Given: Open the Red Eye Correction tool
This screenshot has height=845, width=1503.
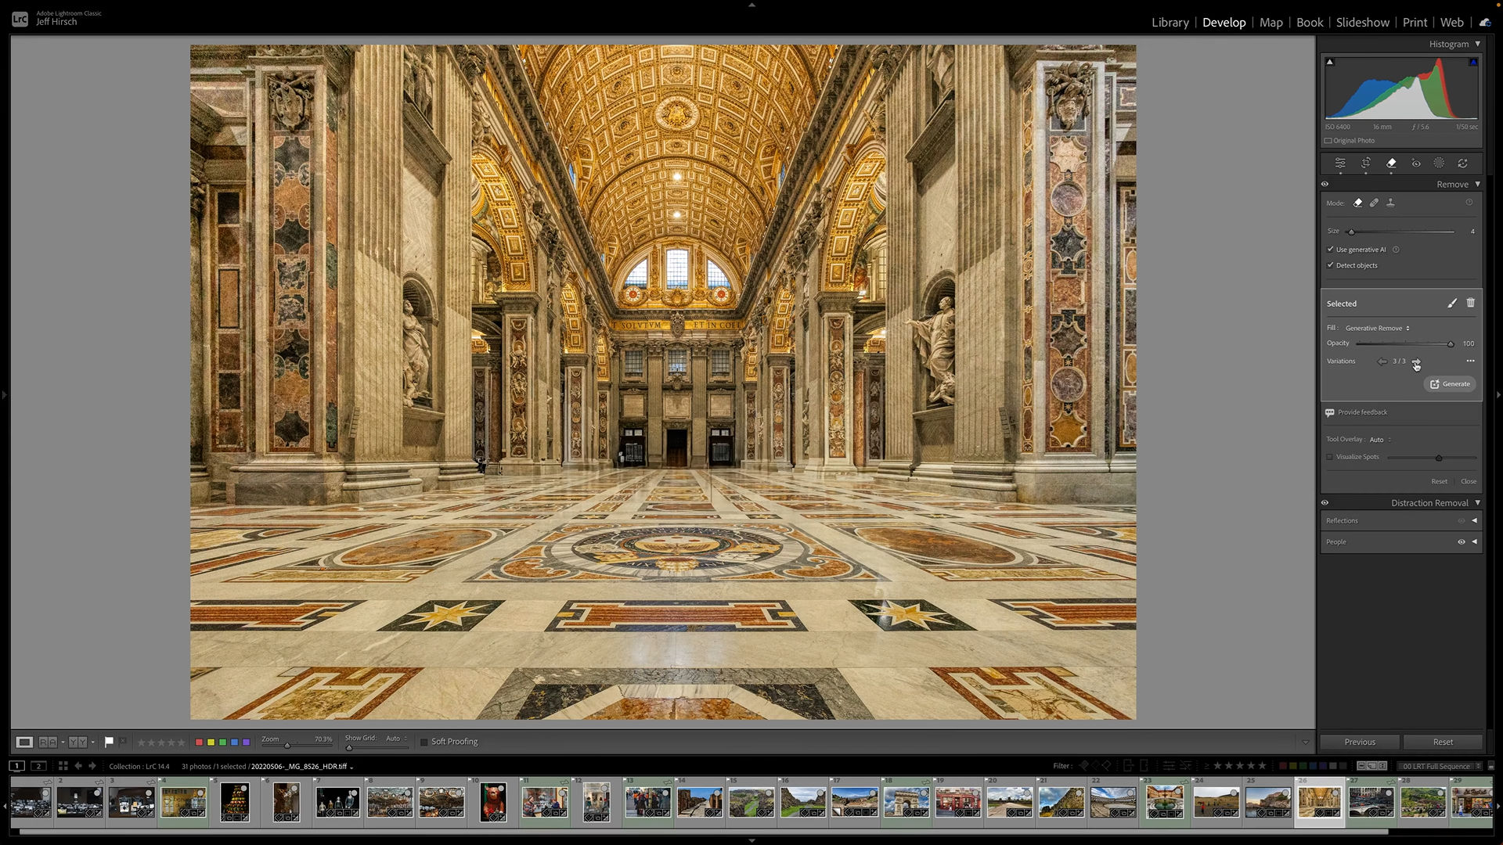Looking at the screenshot, I should [1416, 164].
